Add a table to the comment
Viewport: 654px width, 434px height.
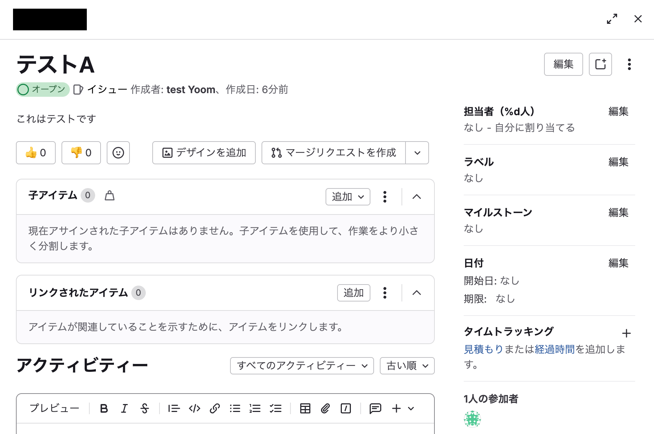click(x=305, y=408)
